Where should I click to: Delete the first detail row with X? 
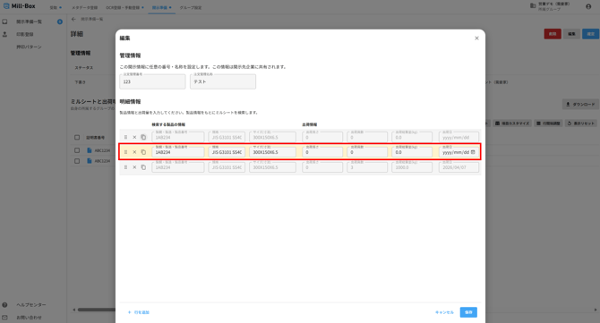[134, 137]
